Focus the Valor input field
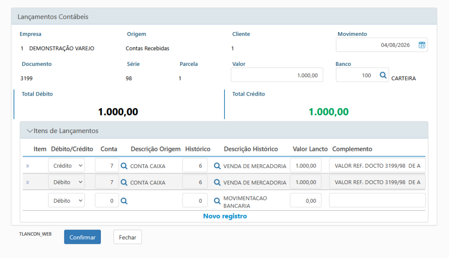This screenshot has height=258, width=449. tap(277, 75)
